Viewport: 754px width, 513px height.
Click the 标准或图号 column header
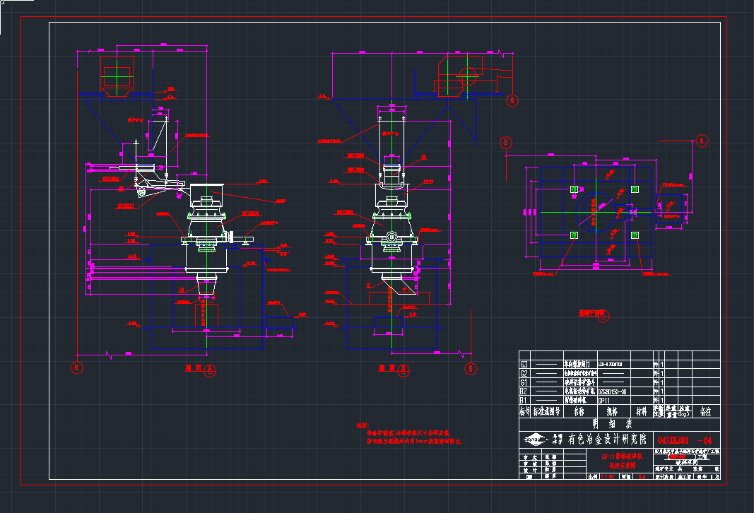coord(547,412)
